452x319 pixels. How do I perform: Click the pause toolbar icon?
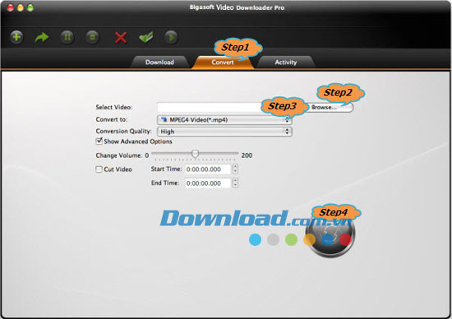point(67,37)
